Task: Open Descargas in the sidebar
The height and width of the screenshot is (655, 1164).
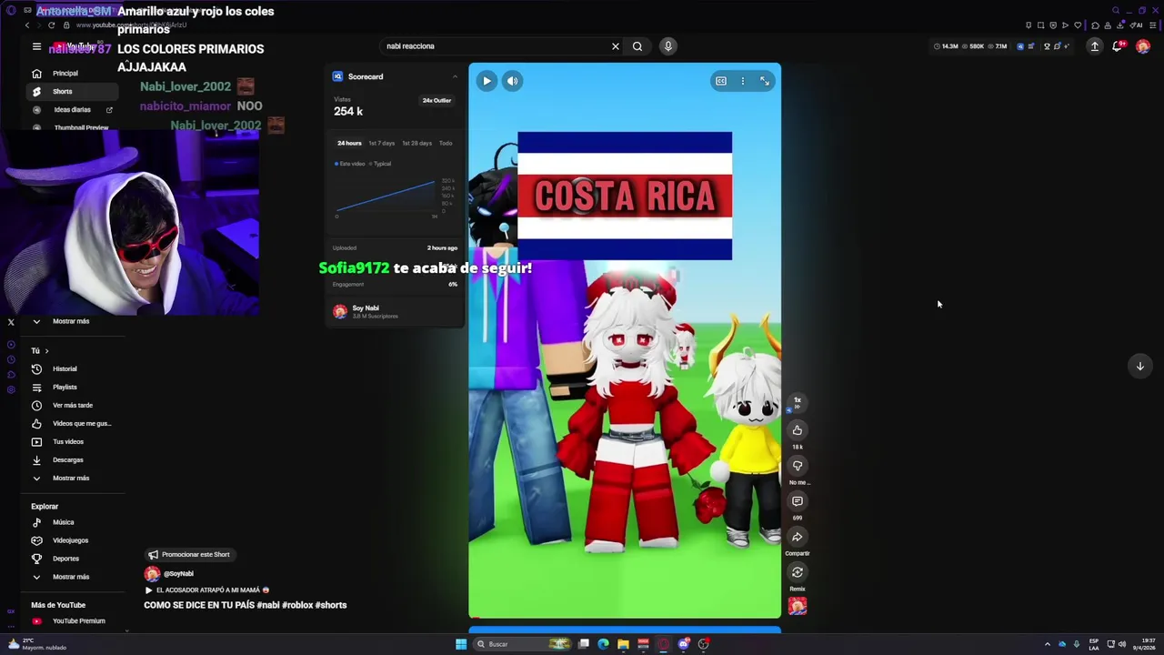Action: [73, 459]
